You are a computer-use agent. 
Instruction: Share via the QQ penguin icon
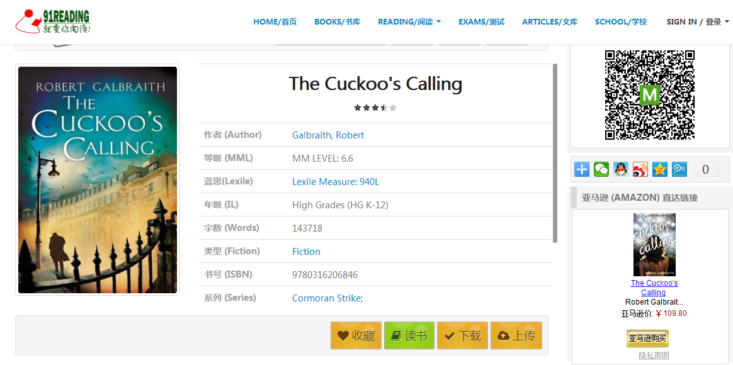(x=621, y=169)
